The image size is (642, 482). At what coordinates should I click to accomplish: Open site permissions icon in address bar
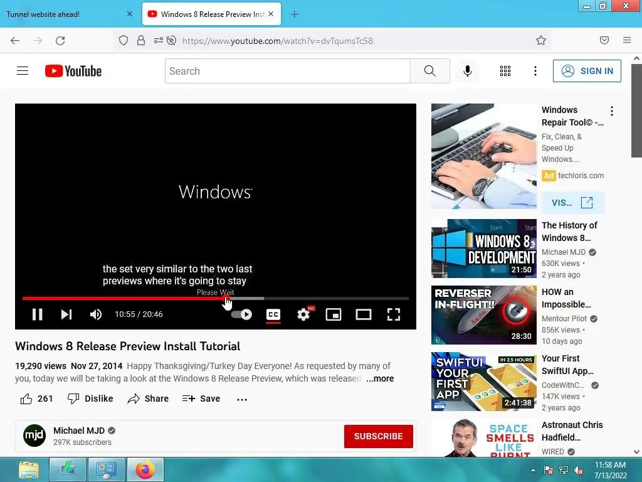(x=158, y=40)
